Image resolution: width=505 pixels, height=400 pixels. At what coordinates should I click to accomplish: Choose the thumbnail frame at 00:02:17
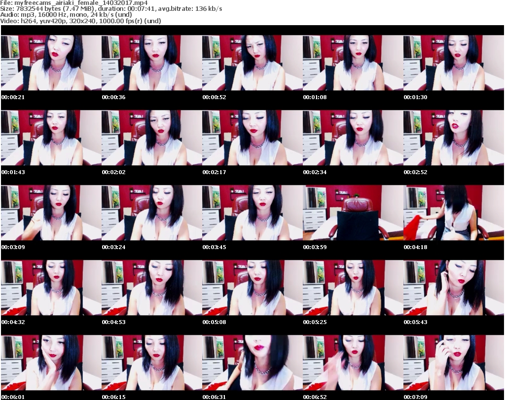252,138
